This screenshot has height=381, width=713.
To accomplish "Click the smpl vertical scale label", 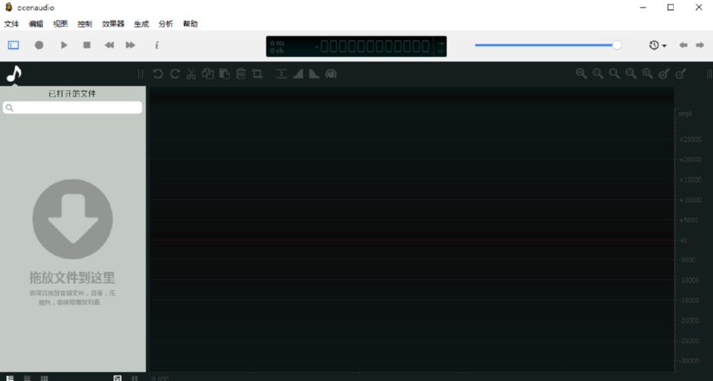I will [x=685, y=113].
